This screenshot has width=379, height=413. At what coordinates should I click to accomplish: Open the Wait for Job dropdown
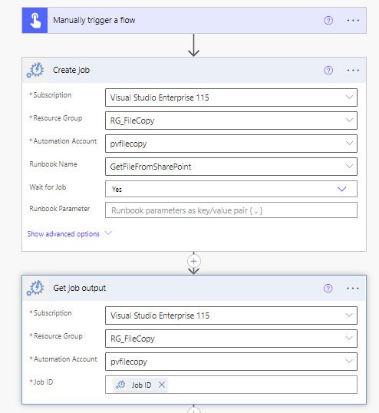231,189
